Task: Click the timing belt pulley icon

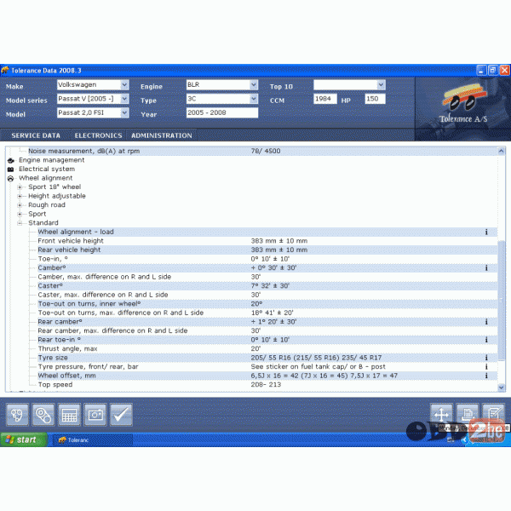Action: pos(43,415)
